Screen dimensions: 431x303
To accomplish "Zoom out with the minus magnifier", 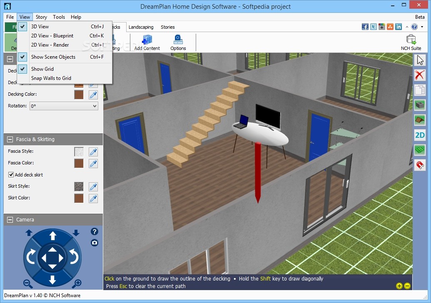I will pyautogui.click(x=28, y=283).
